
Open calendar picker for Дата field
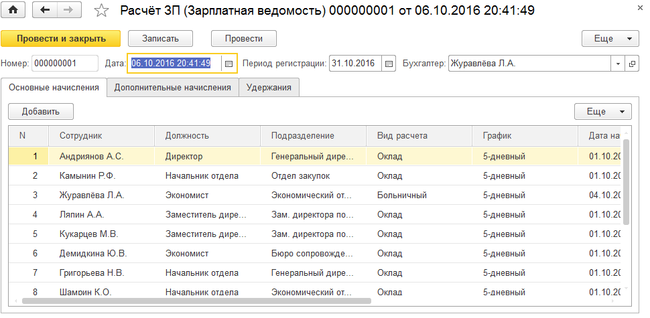[x=229, y=64]
